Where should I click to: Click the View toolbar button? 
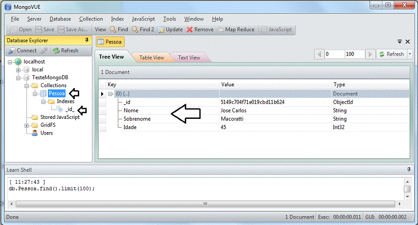coord(101,29)
